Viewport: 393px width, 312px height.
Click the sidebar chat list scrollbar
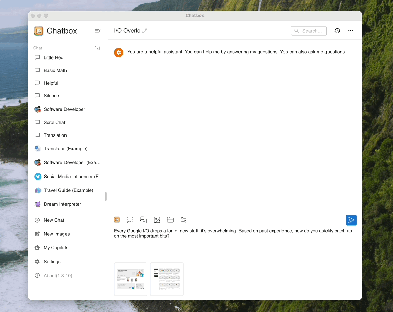106,196
